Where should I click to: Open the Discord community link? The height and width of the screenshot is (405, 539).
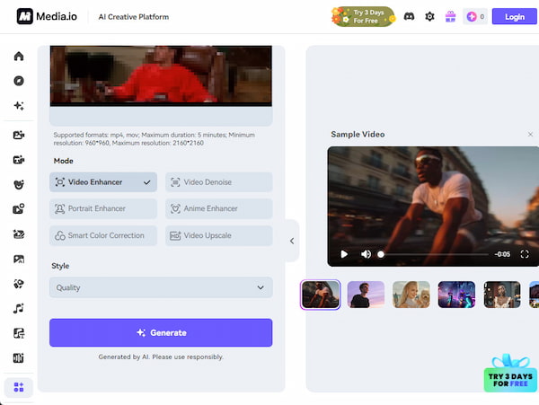tap(410, 16)
